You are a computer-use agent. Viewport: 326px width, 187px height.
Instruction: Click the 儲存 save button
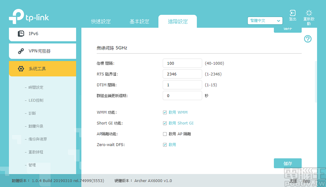click(287, 163)
